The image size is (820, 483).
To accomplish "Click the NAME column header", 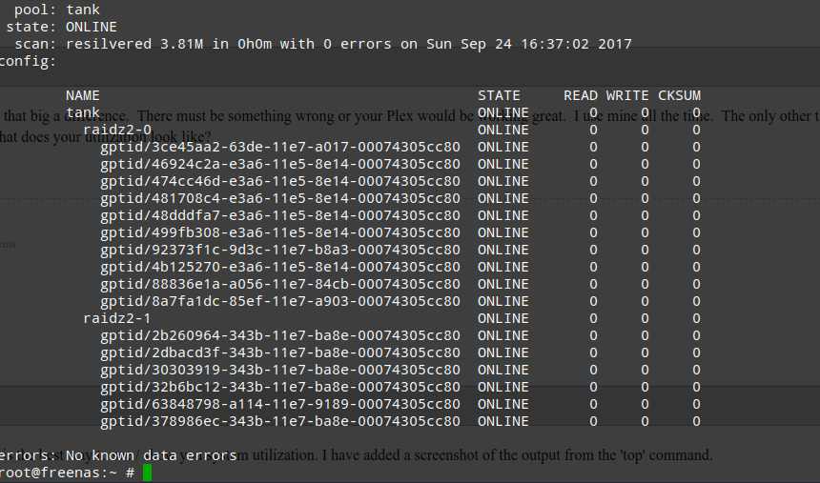I will [83, 95].
